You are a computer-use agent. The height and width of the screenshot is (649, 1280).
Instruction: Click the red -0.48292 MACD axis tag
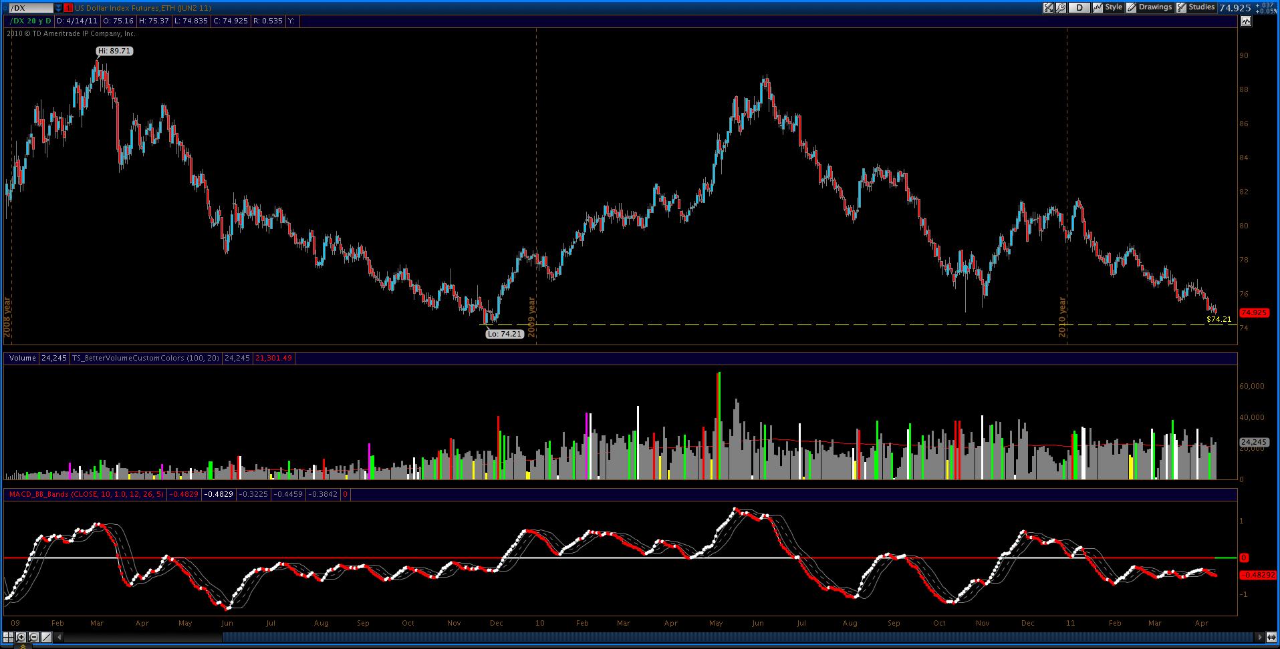pos(1258,574)
